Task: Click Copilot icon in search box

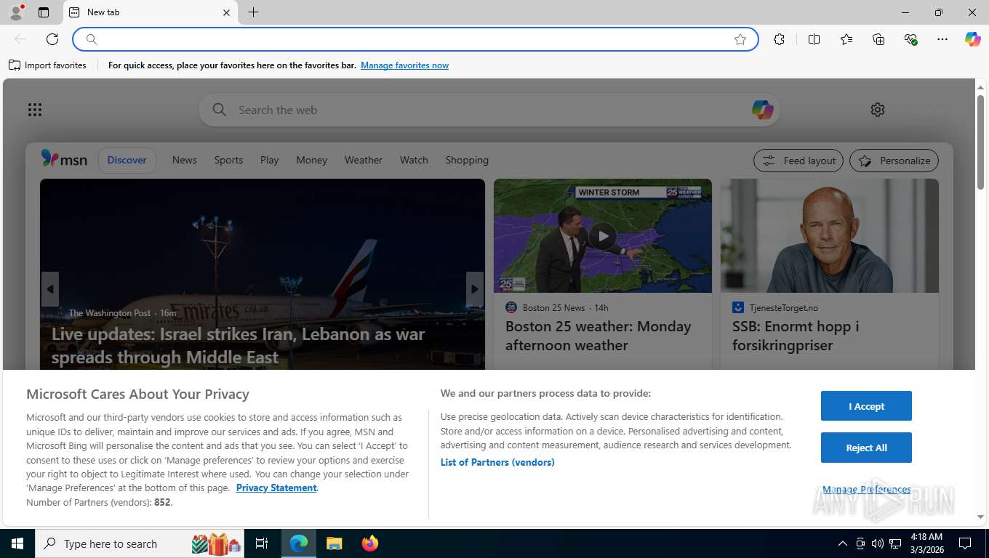Action: 762,110
